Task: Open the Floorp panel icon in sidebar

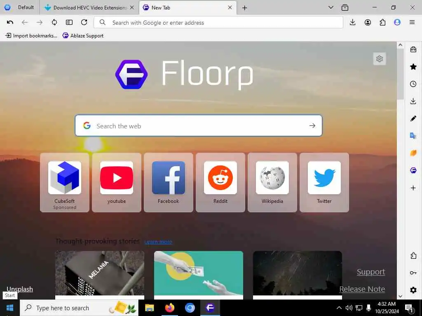Action: coord(413,170)
